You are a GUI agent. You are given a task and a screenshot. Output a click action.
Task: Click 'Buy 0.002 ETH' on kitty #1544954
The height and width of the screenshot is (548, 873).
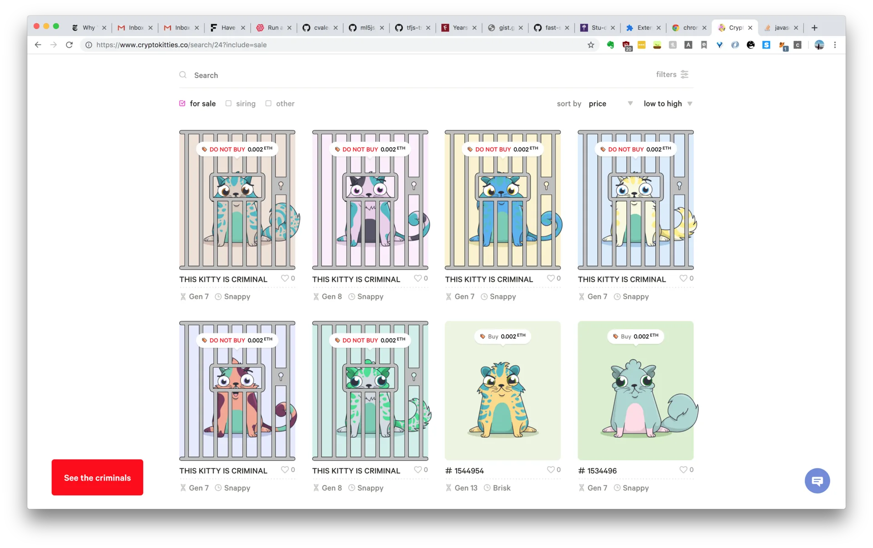[502, 337]
